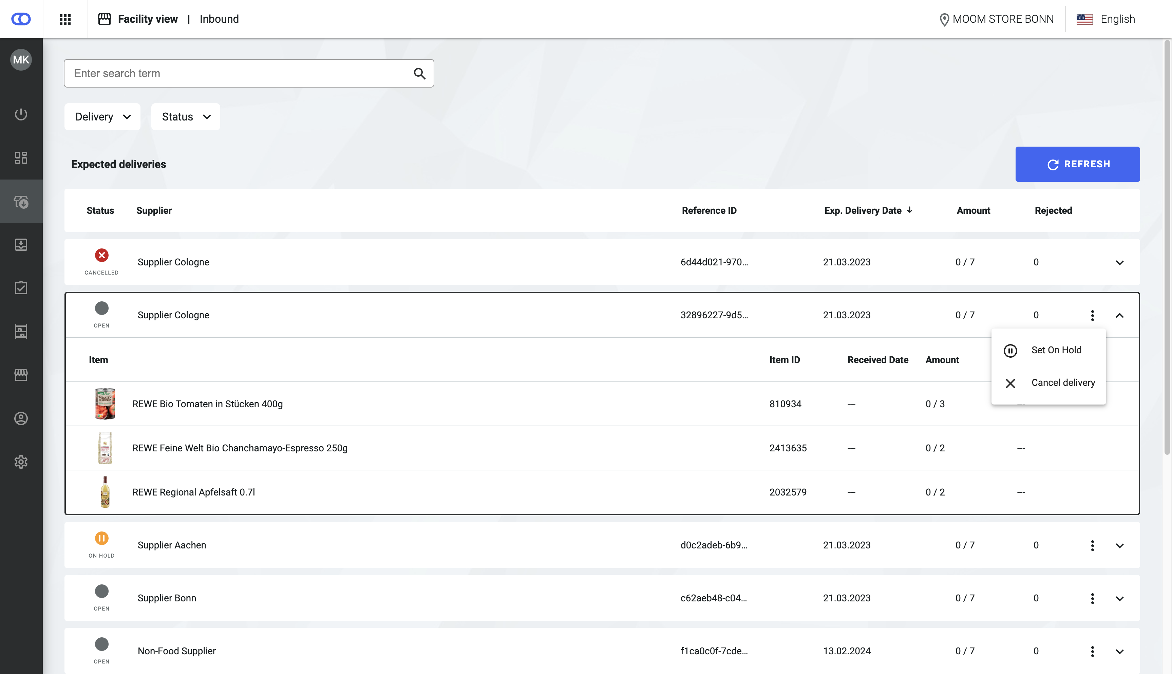Open the Status filter dropdown
Viewport: 1172px width, 674px height.
coord(186,117)
